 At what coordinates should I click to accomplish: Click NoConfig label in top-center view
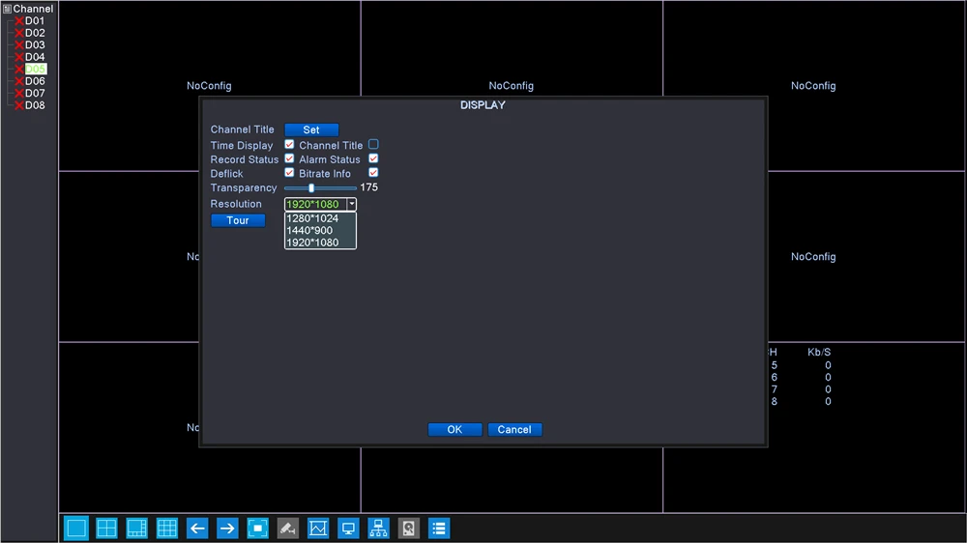(512, 86)
